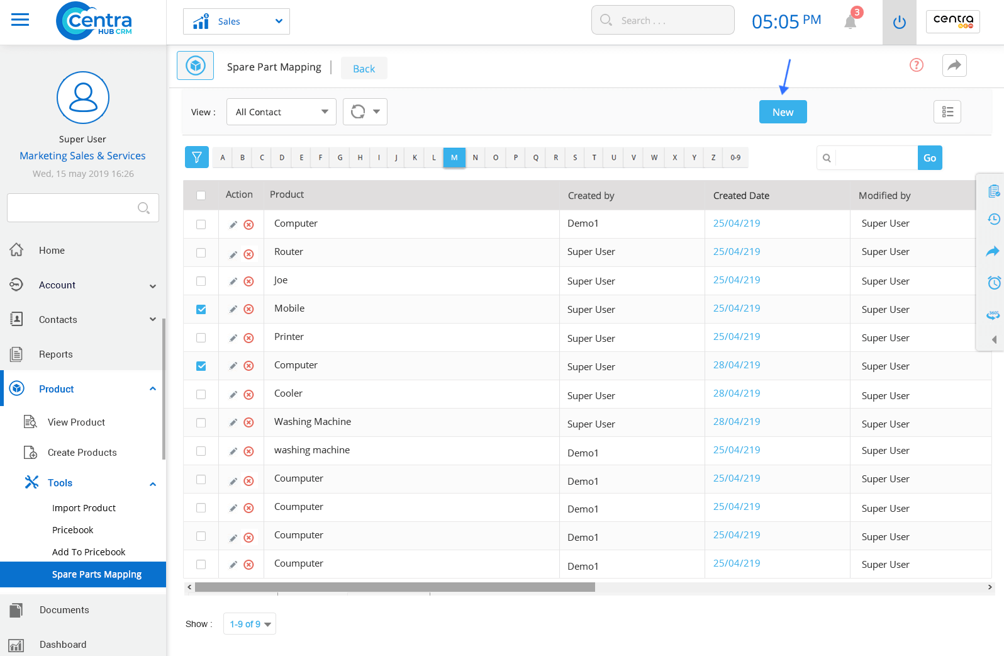The image size is (1004, 656).
Task: Edit the Router row with pencil icon
Action: [x=233, y=254]
